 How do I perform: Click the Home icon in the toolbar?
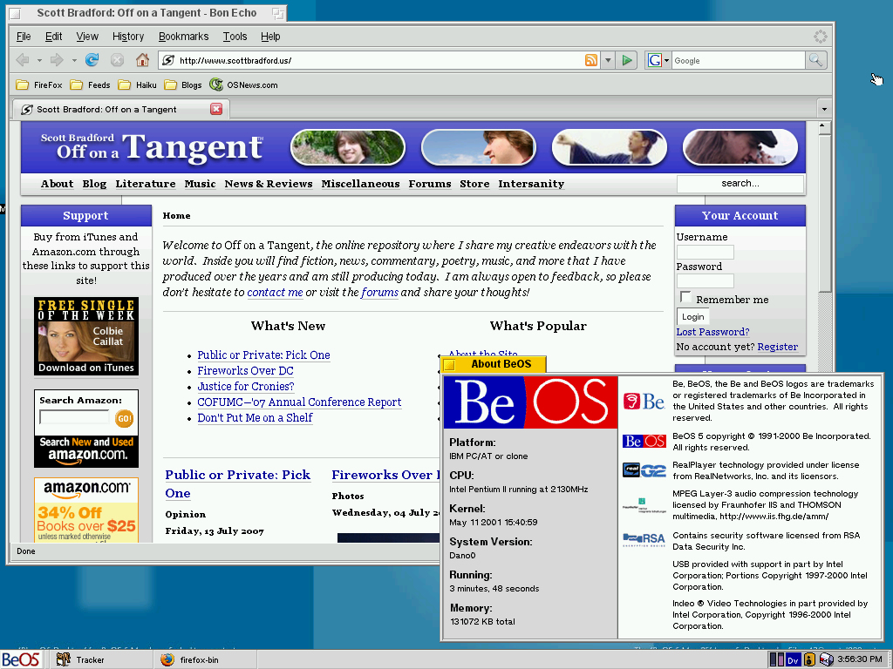point(142,60)
